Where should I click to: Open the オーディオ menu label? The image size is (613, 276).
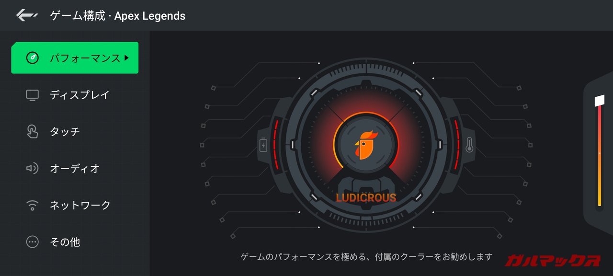coord(75,168)
